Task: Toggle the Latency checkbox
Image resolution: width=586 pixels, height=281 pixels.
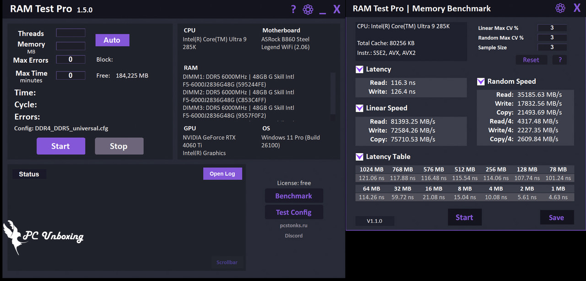Action: [359, 70]
